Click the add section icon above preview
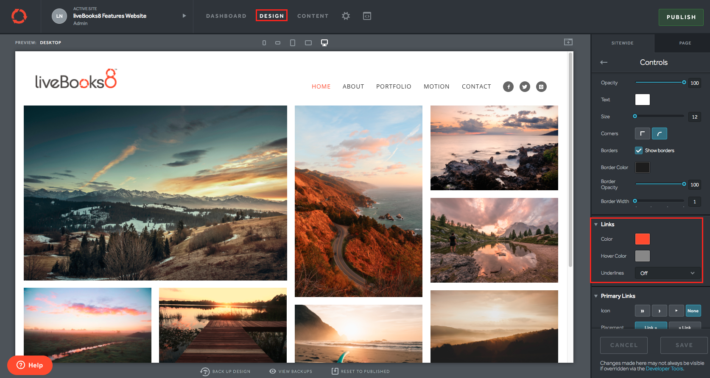The image size is (710, 378). 568,42
